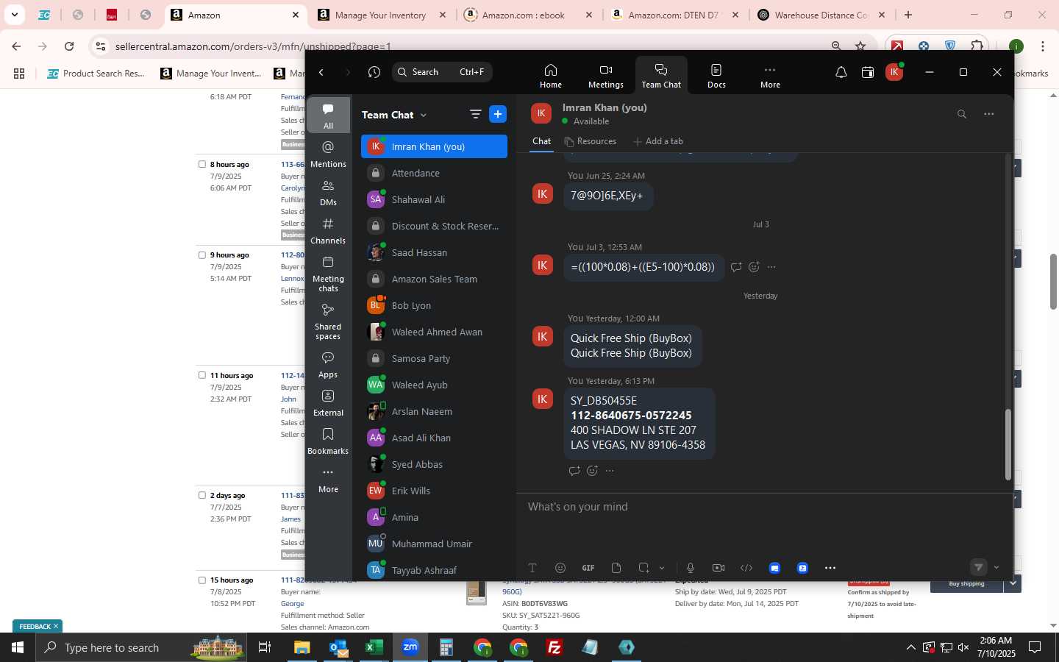Switch to the Manage Your Inventory browser tab
Image resolution: width=1059 pixels, height=662 pixels.
[x=382, y=15]
